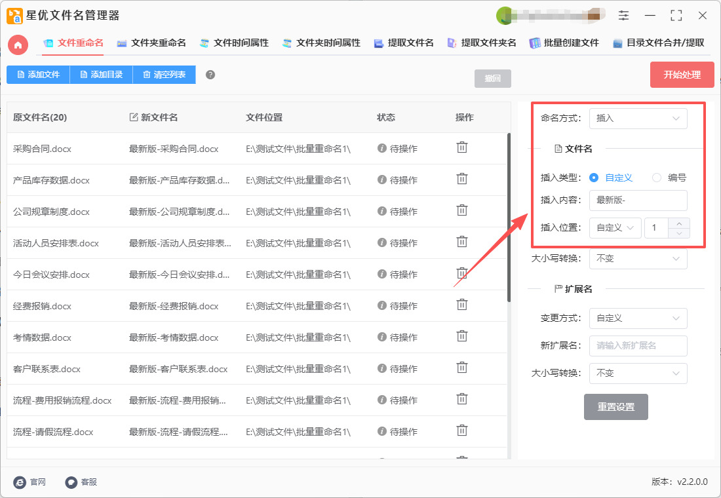Switch to 提取文件夹名 tab
The image size is (721, 498).
coord(482,43)
